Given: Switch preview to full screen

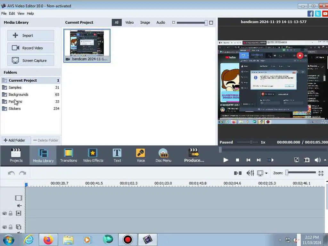Looking at the screenshot, I should click(x=296, y=160).
